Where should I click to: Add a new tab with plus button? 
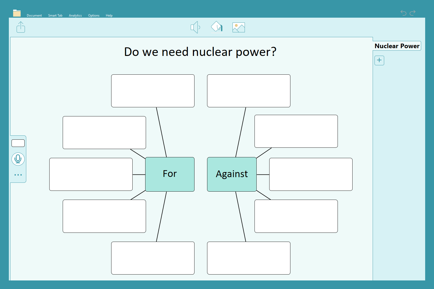[379, 60]
